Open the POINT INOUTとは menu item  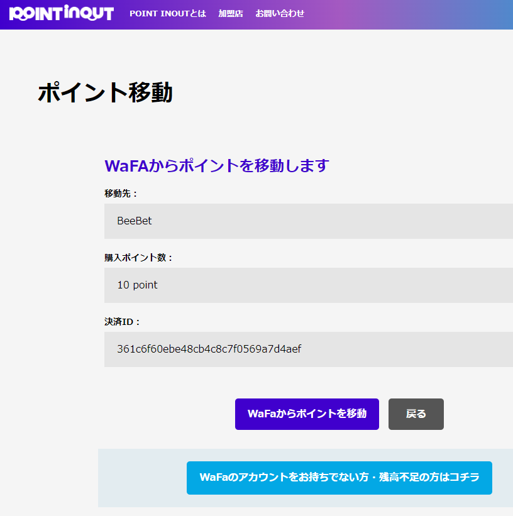coord(168,13)
